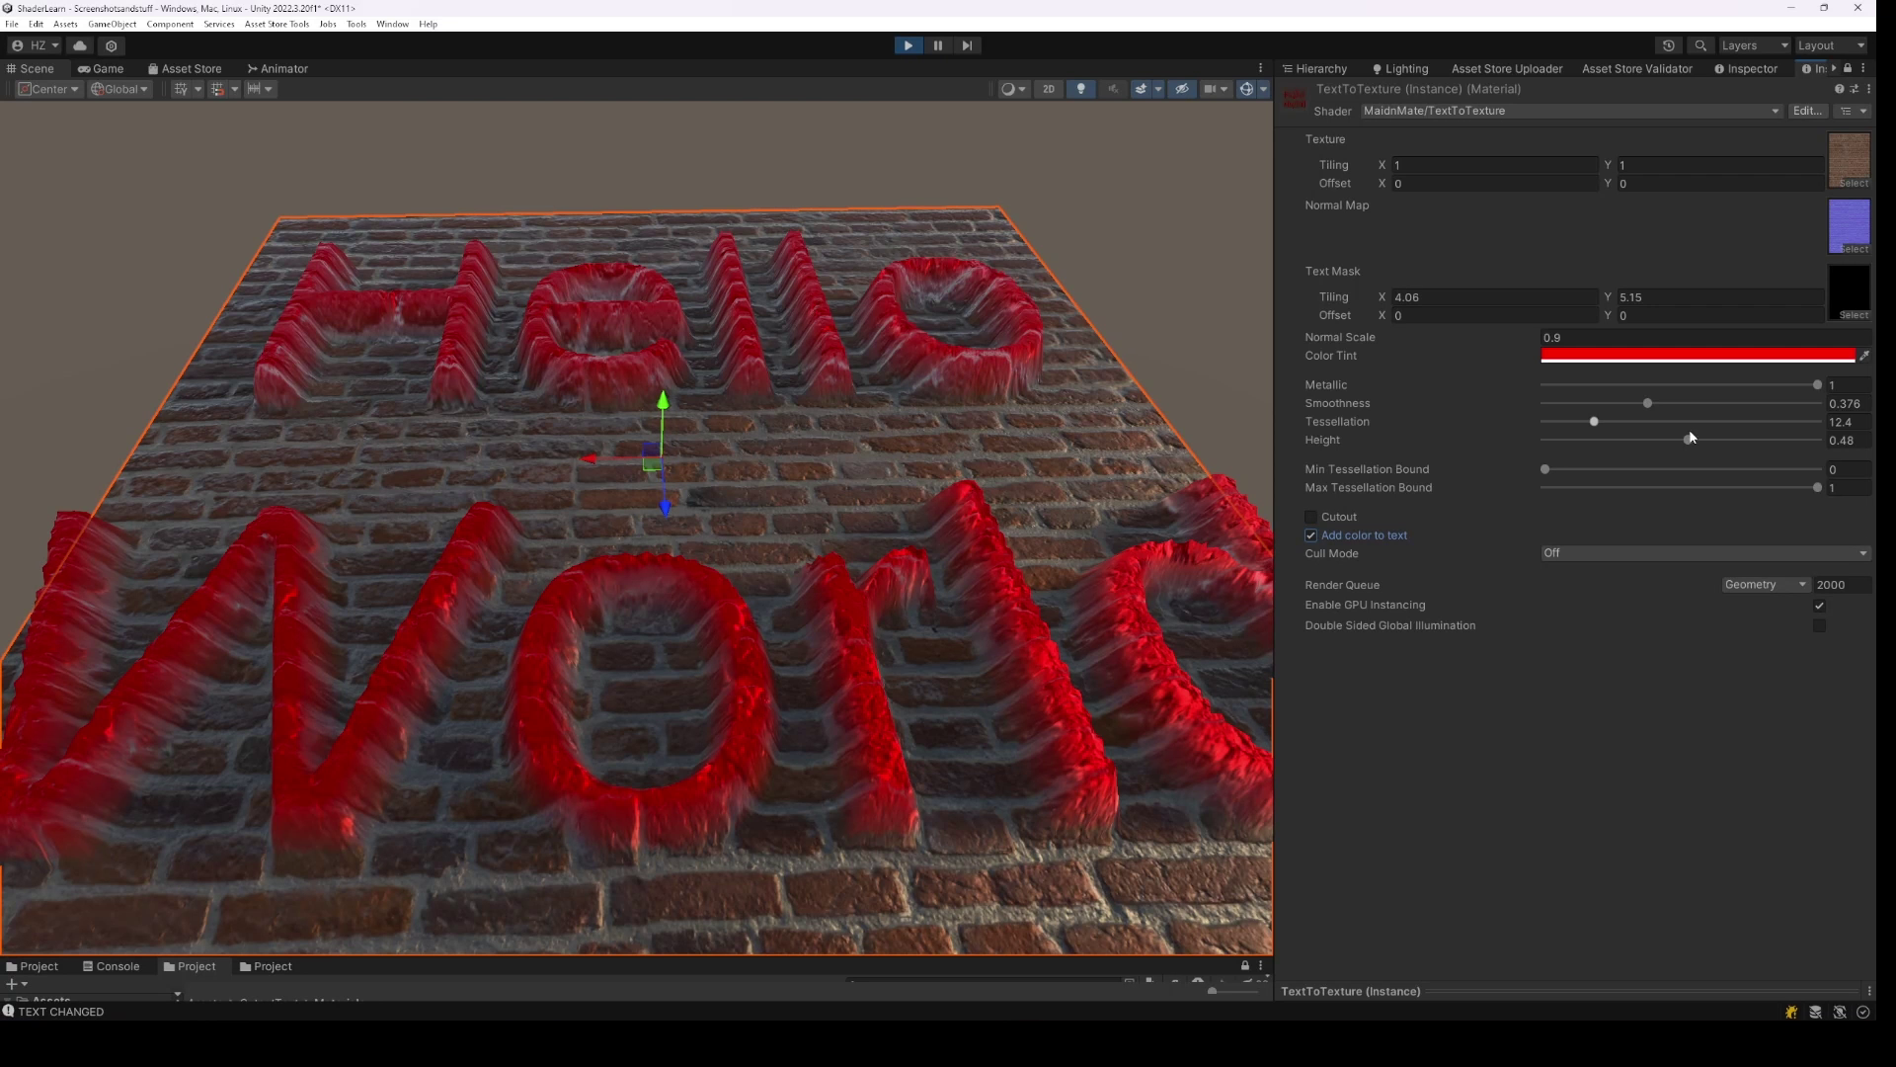Click the pause button
The width and height of the screenshot is (1896, 1067).
coord(937,45)
